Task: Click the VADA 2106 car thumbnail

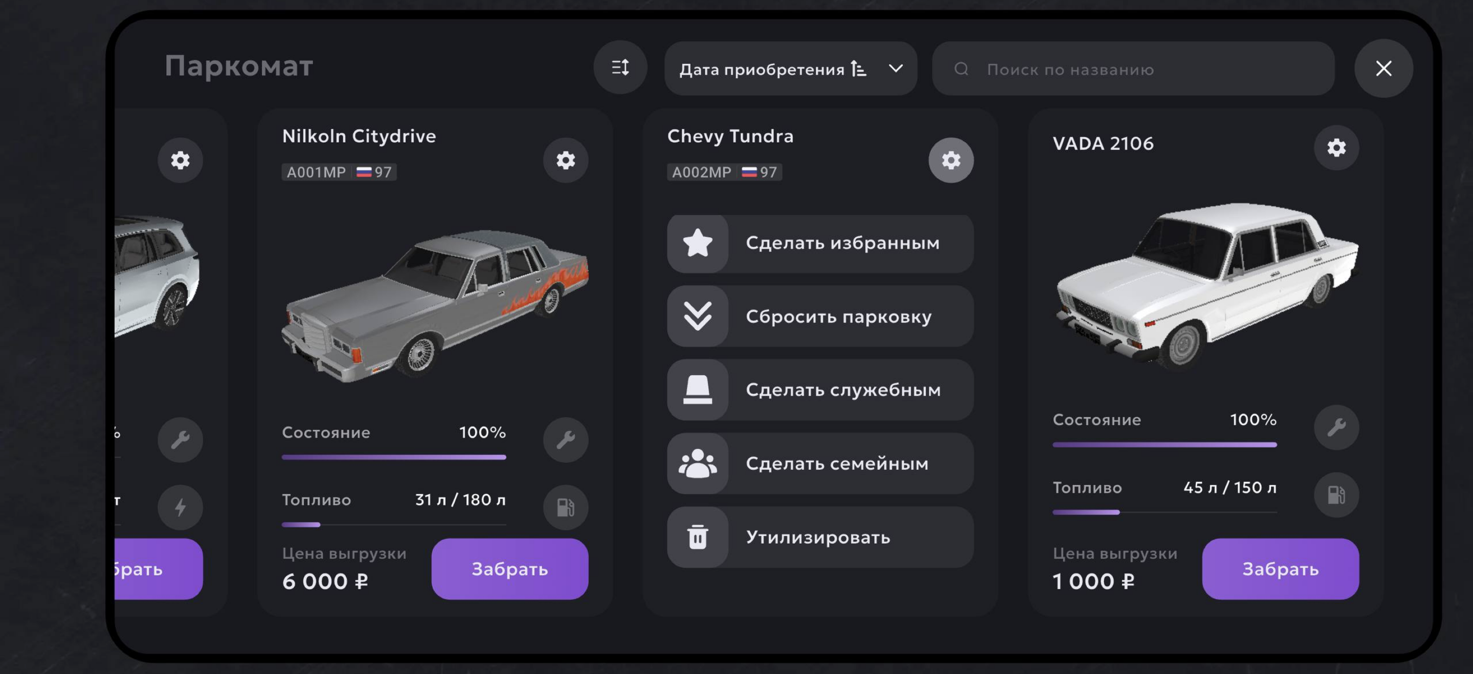Action: click(1207, 286)
